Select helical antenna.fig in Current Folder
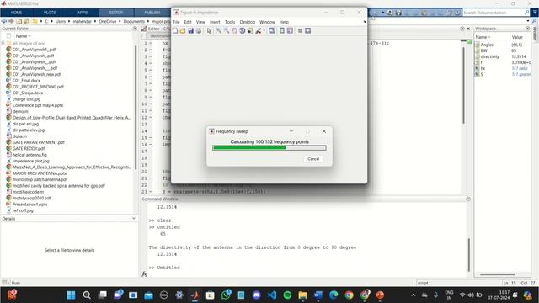The image size is (539, 303). click(x=29, y=155)
